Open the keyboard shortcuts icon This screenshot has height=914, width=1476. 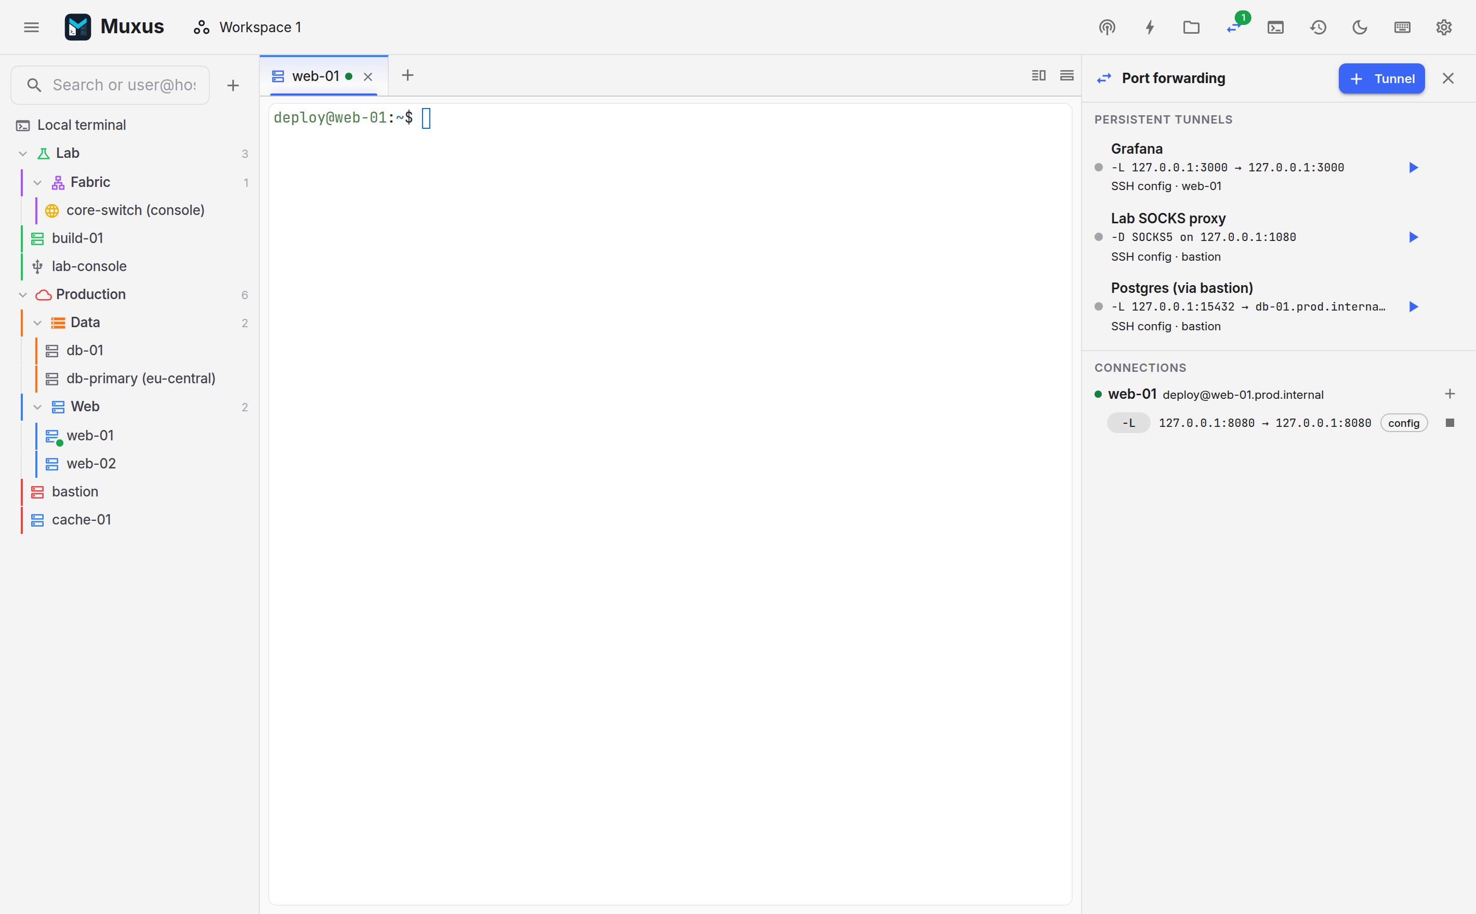coord(1402,27)
